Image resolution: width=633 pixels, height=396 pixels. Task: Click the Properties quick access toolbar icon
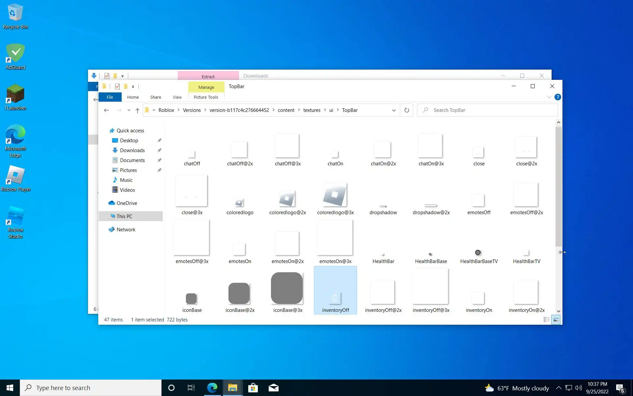click(117, 86)
